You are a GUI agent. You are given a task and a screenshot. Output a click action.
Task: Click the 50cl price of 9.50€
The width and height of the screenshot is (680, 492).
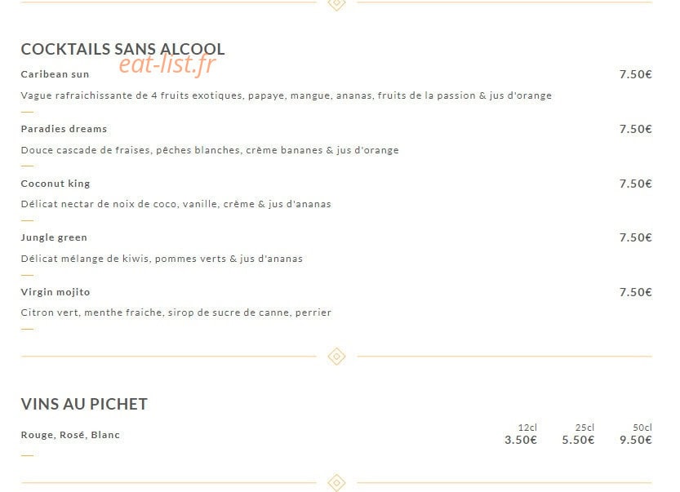pyautogui.click(x=636, y=440)
